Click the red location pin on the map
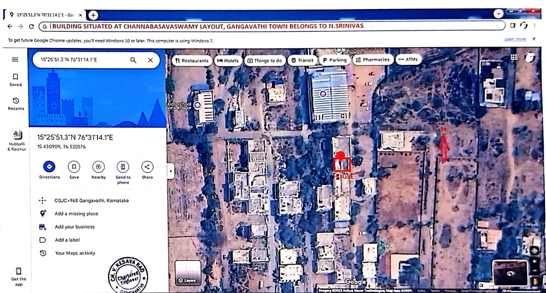This screenshot has height=293, width=546. (341, 156)
